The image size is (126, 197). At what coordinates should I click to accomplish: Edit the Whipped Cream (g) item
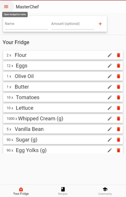pos(110,119)
